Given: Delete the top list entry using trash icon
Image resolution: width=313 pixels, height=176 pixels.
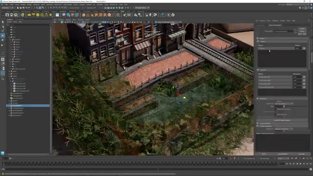Looking at the screenshot, I should click(x=304, y=48).
